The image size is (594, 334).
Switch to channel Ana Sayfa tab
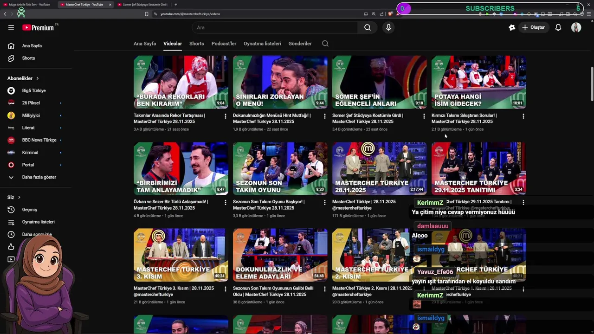[x=145, y=44]
